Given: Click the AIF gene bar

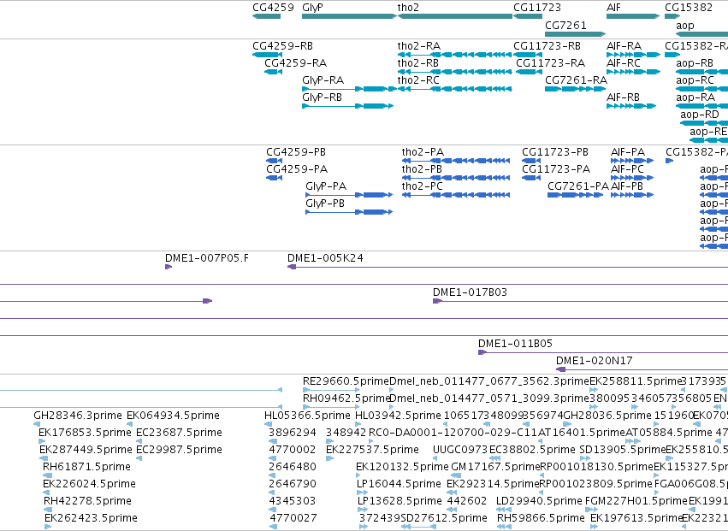Looking at the screenshot, I should pyautogui.click(x=633, y=16).
